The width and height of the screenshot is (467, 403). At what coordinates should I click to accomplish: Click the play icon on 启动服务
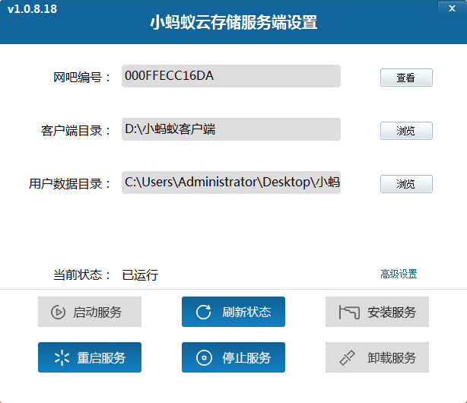click(58, 312)
